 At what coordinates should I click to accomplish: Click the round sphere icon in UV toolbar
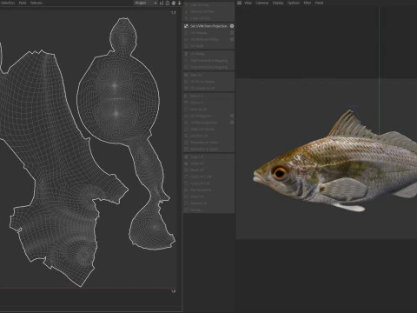174,3
